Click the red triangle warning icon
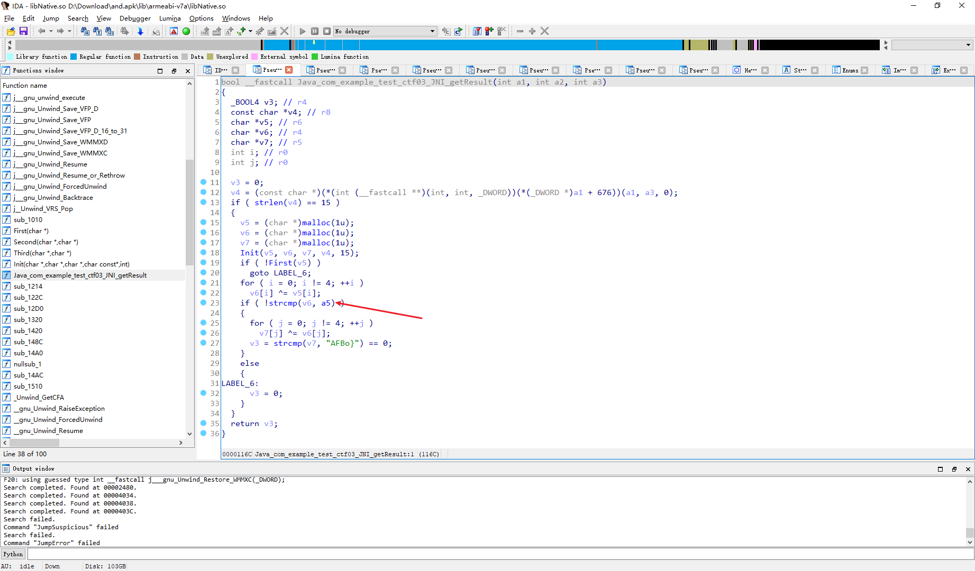Screen dimensions: 975x571 174,31
